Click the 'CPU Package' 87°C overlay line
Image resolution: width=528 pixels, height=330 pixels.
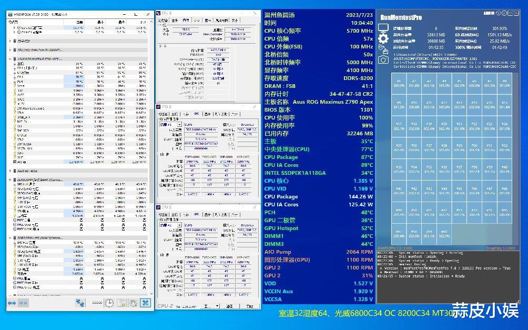click(x=319, y=157)
